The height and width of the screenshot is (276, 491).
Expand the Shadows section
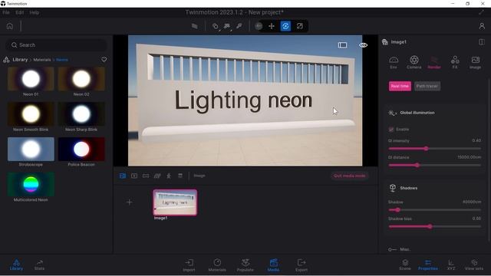coord(409,188)
